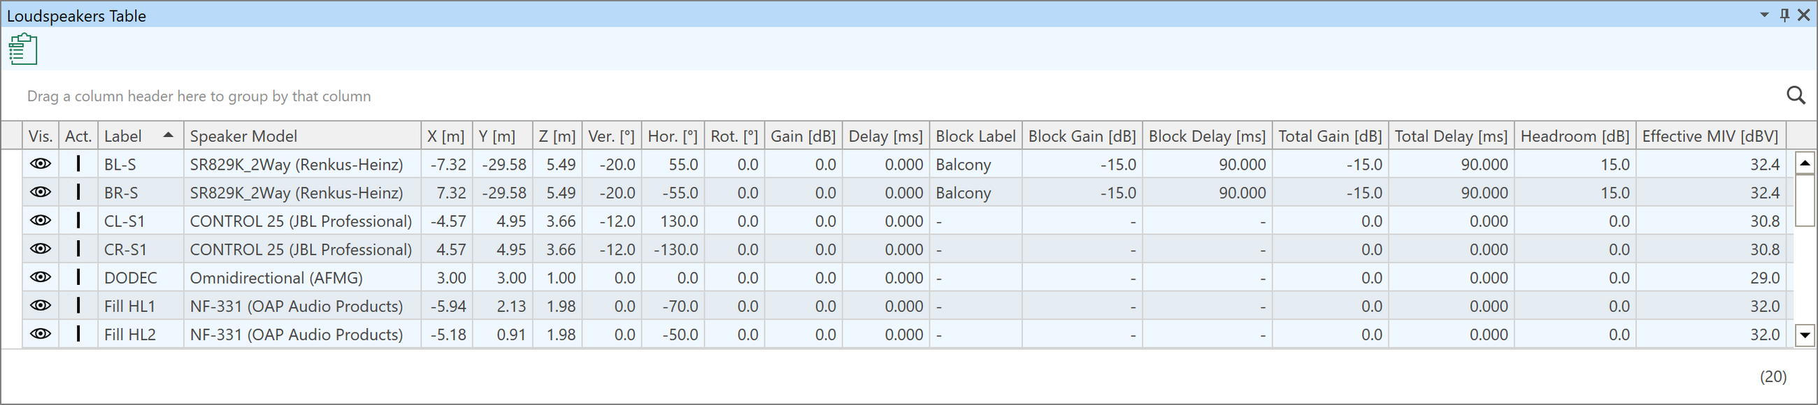Viewport: 1818px width, 405px height.
Task: Click the clipboard paste icon in toolbar
Action: pyautogui.click(x=22, y=49)
